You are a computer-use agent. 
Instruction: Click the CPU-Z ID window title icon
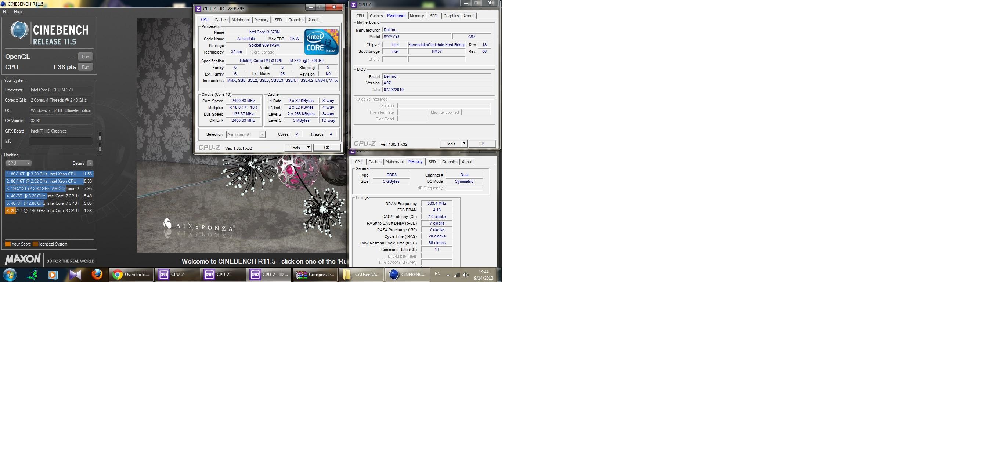point(198,8)
